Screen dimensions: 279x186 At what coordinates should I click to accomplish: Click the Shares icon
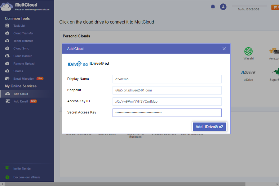(x=7, y=71)
